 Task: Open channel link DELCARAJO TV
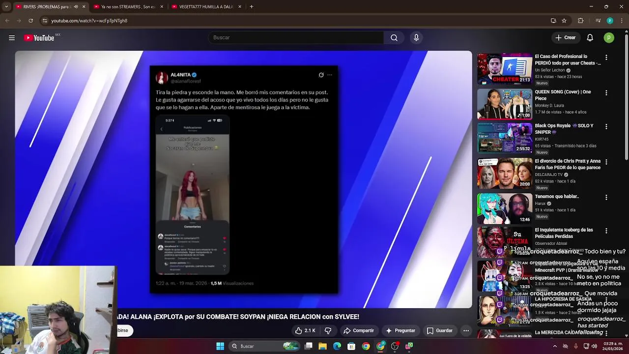pos(549,175)
